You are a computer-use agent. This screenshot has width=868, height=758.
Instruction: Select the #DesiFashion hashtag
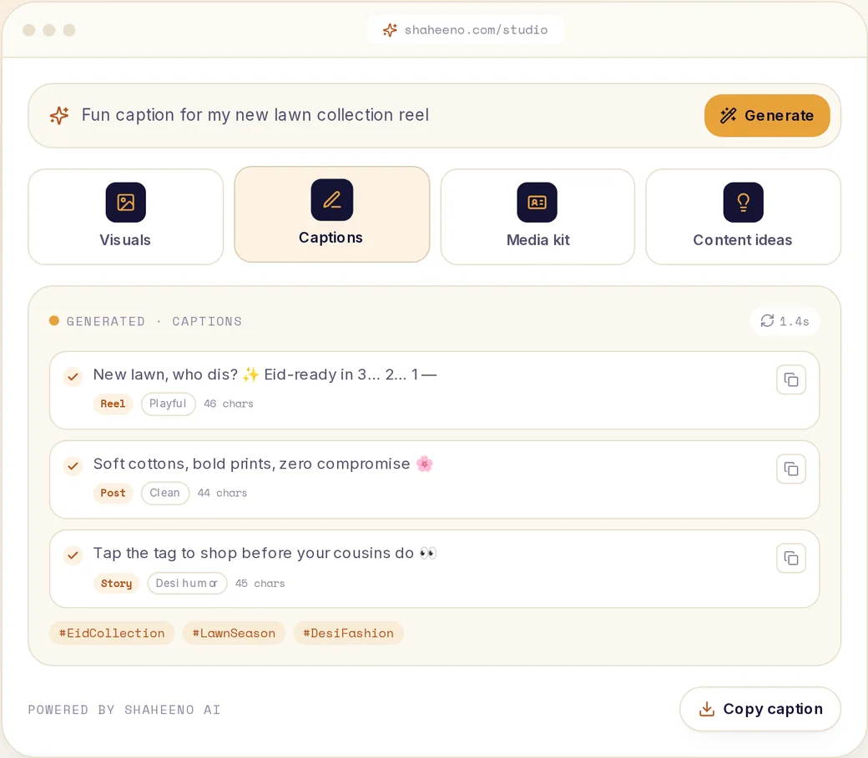click(x=348, y=633)
